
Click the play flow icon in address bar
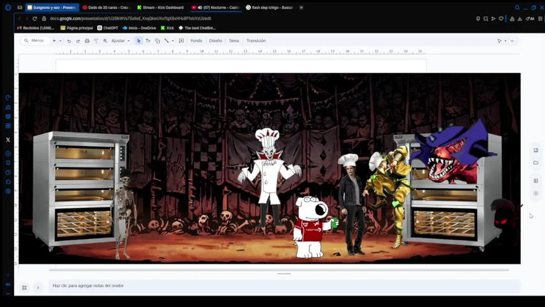click(493, 19)
